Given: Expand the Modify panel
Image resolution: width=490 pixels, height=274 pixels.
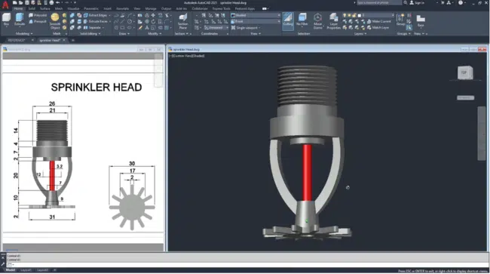Looking at the screenshot, I should 155,33.
